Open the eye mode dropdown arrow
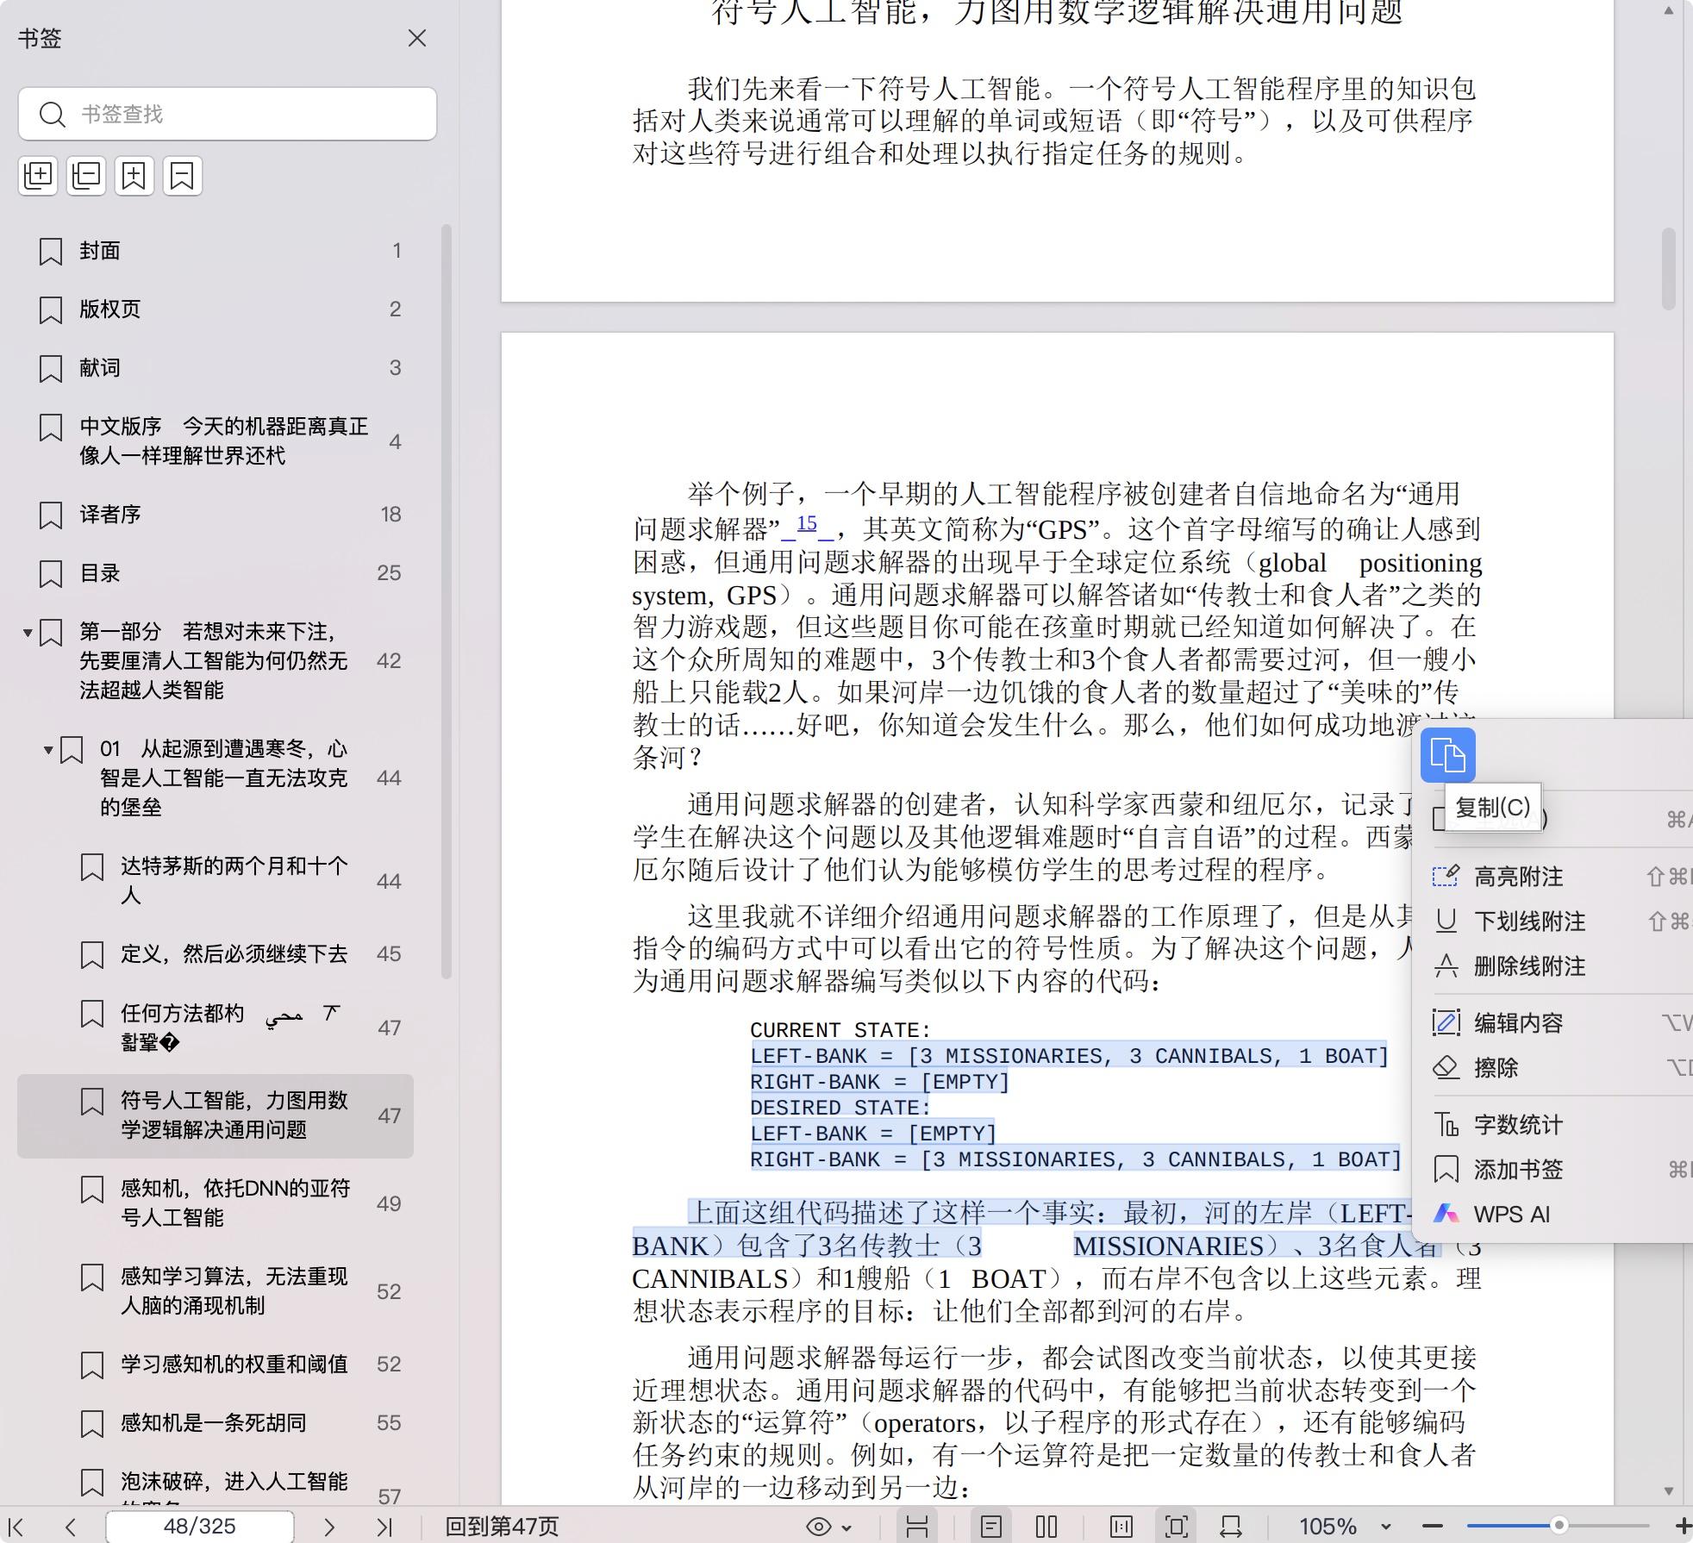Image resolution: width=1693 pixels, height=1543 pixels. coord(846,1527)
